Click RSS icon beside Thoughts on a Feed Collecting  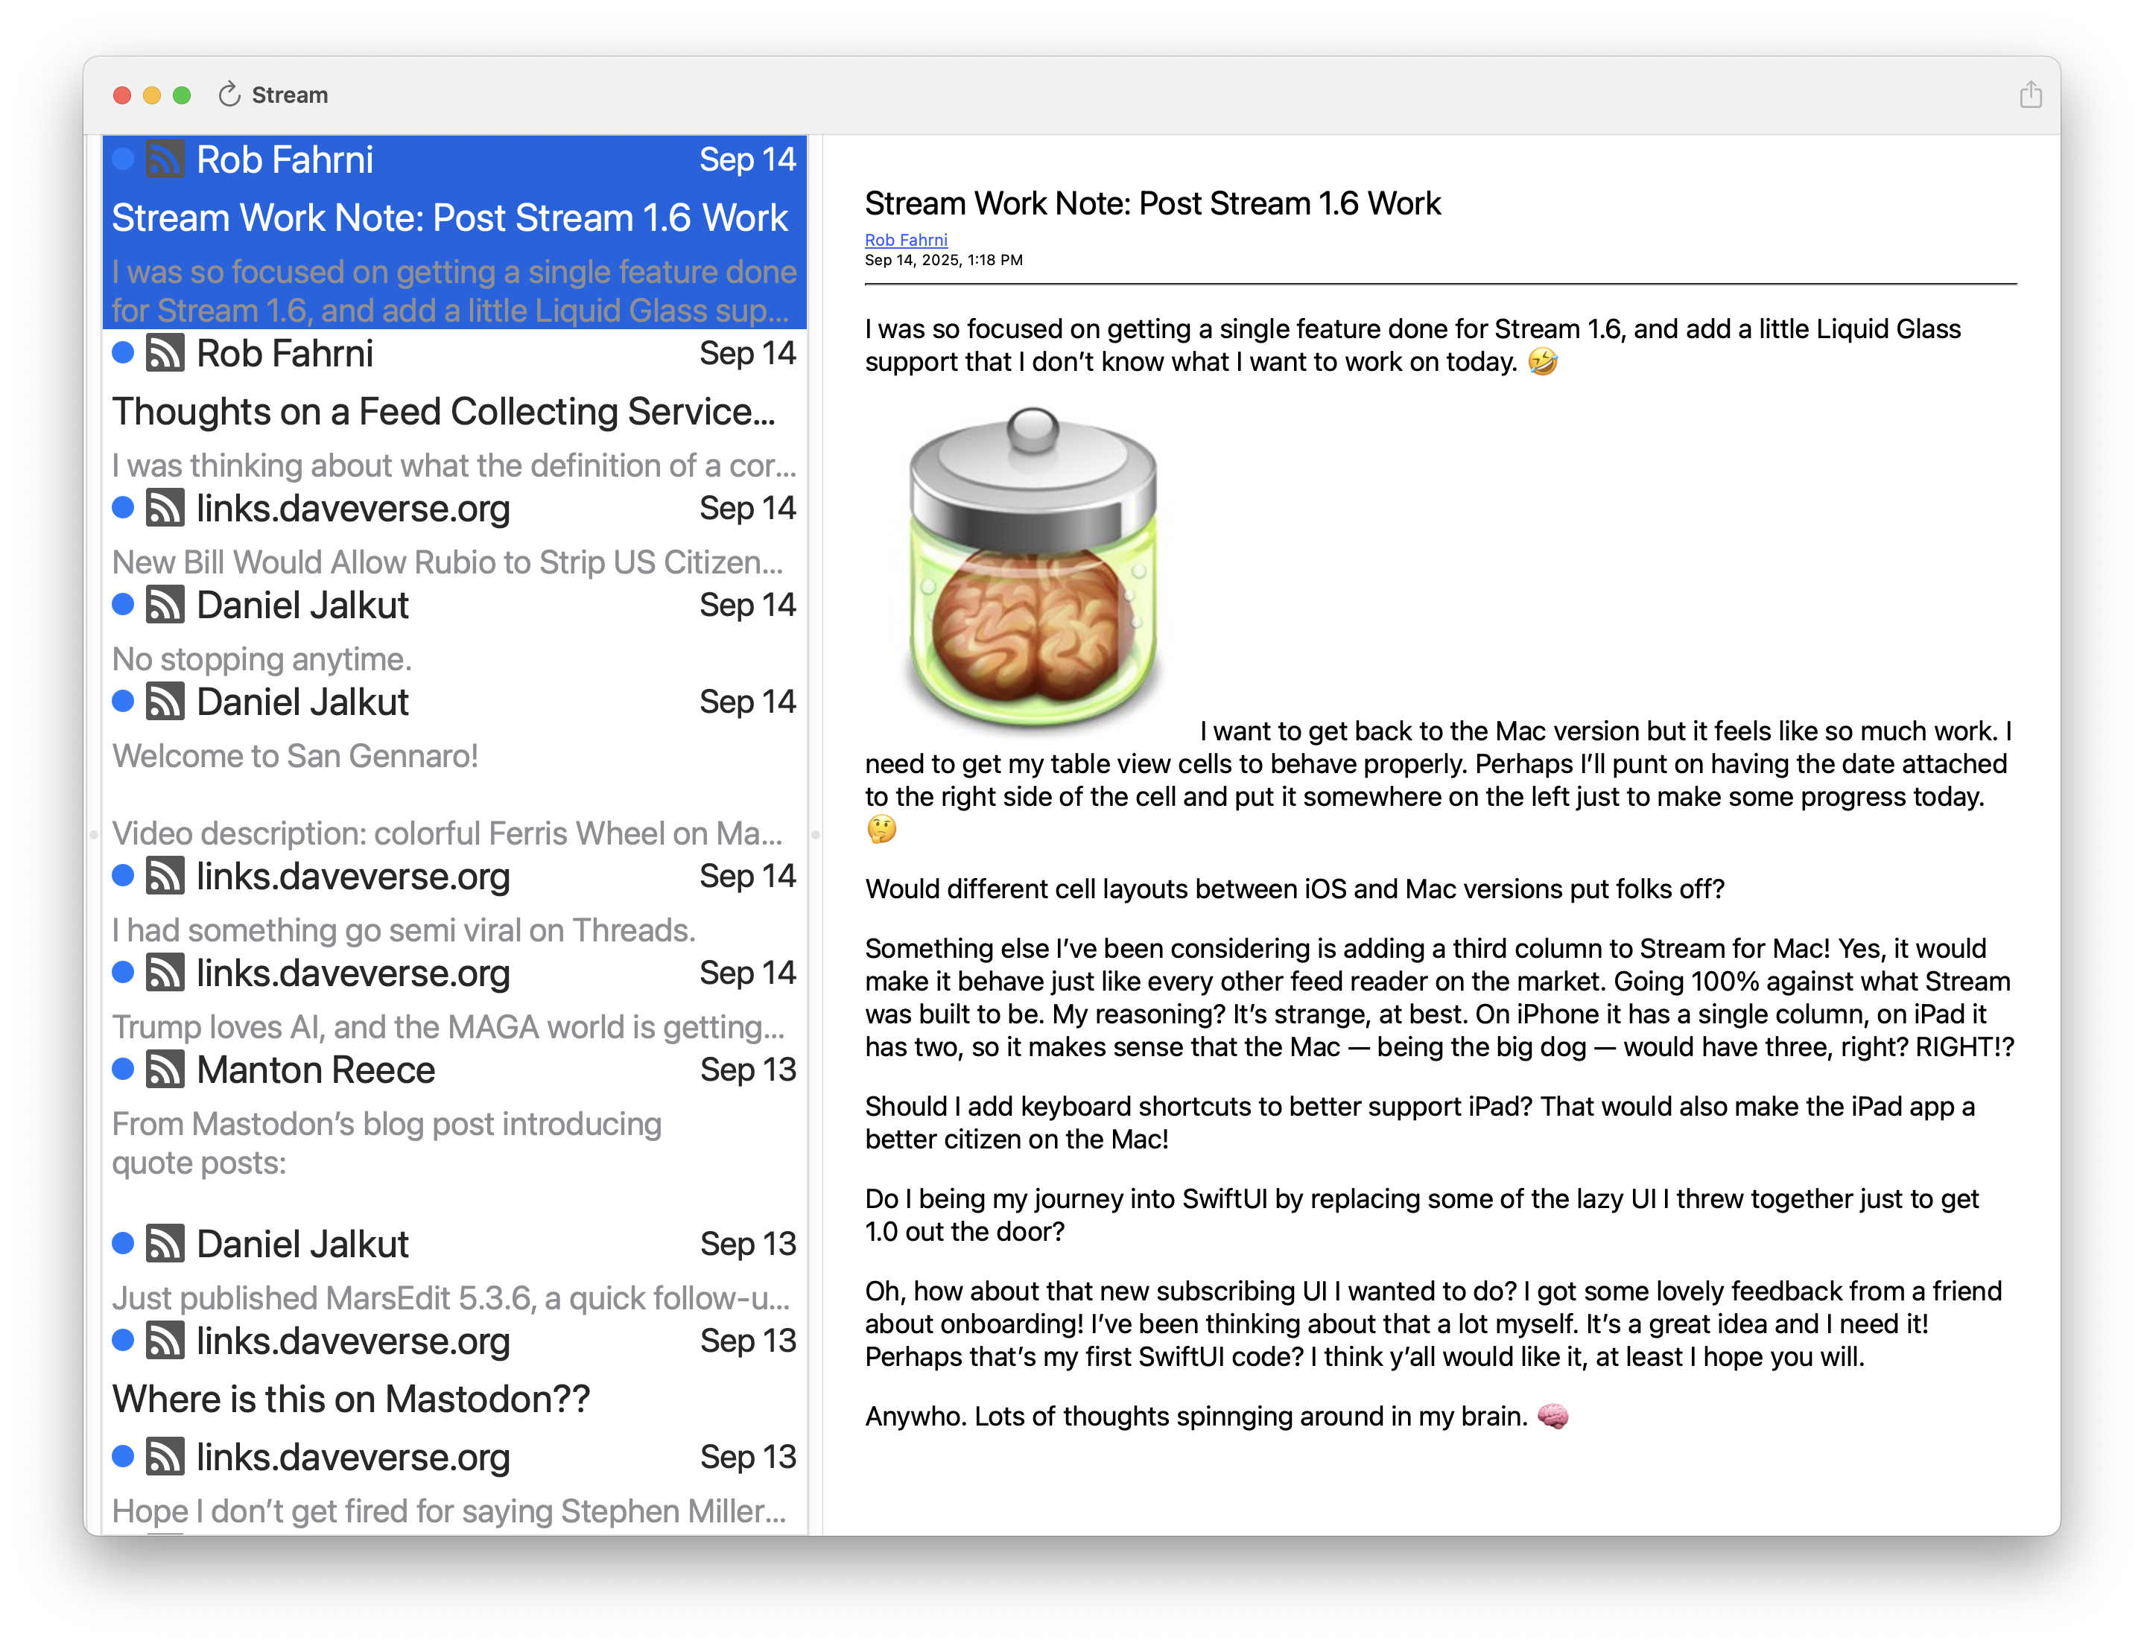coord(165,353)
